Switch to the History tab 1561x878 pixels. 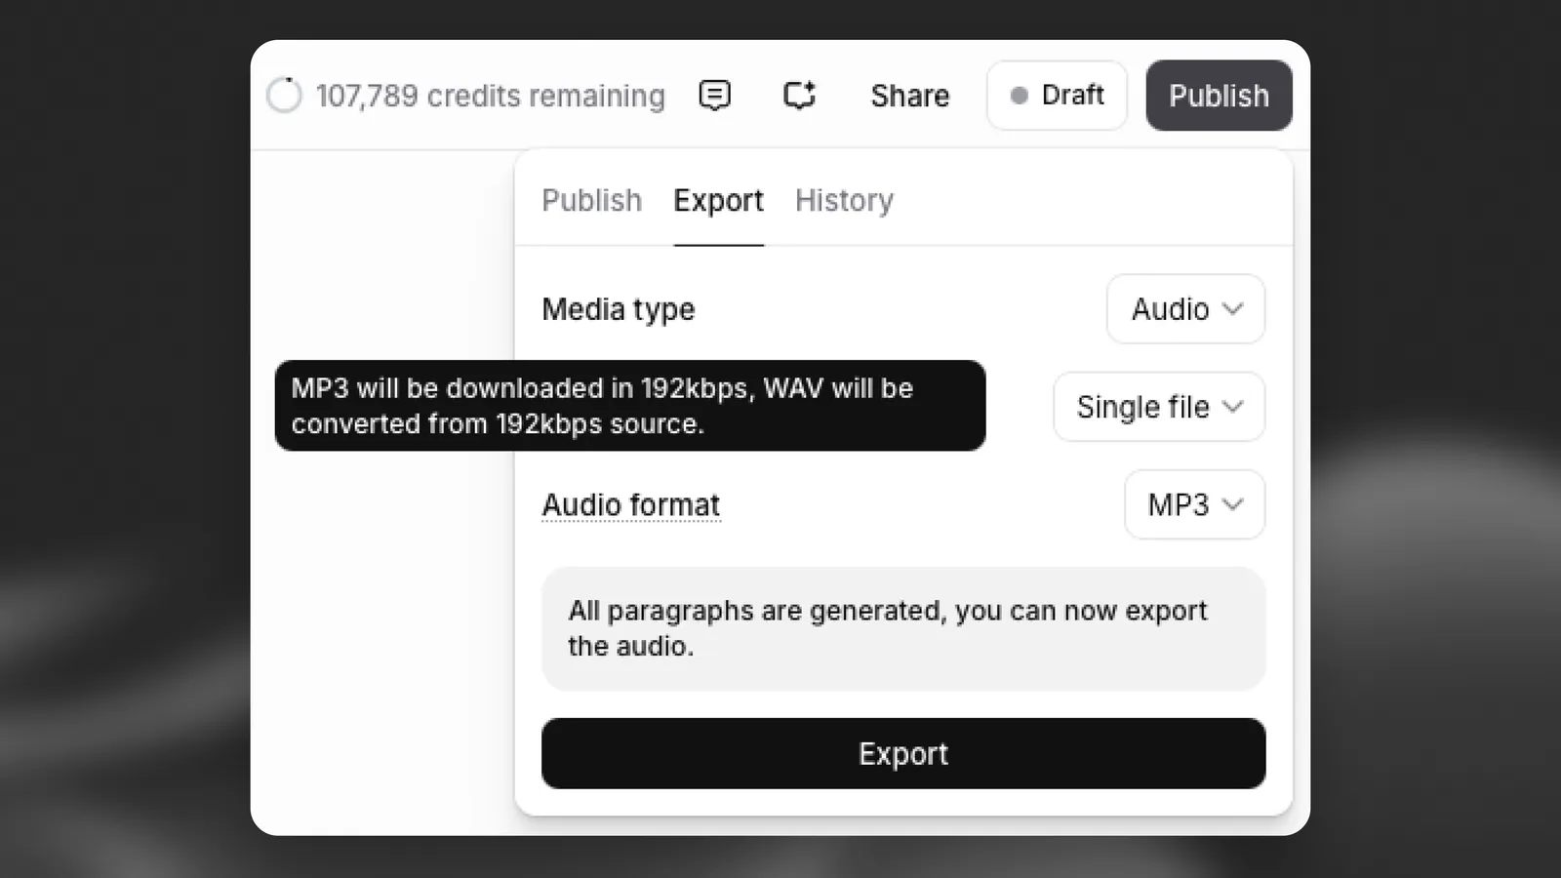[x=845, y=201]
